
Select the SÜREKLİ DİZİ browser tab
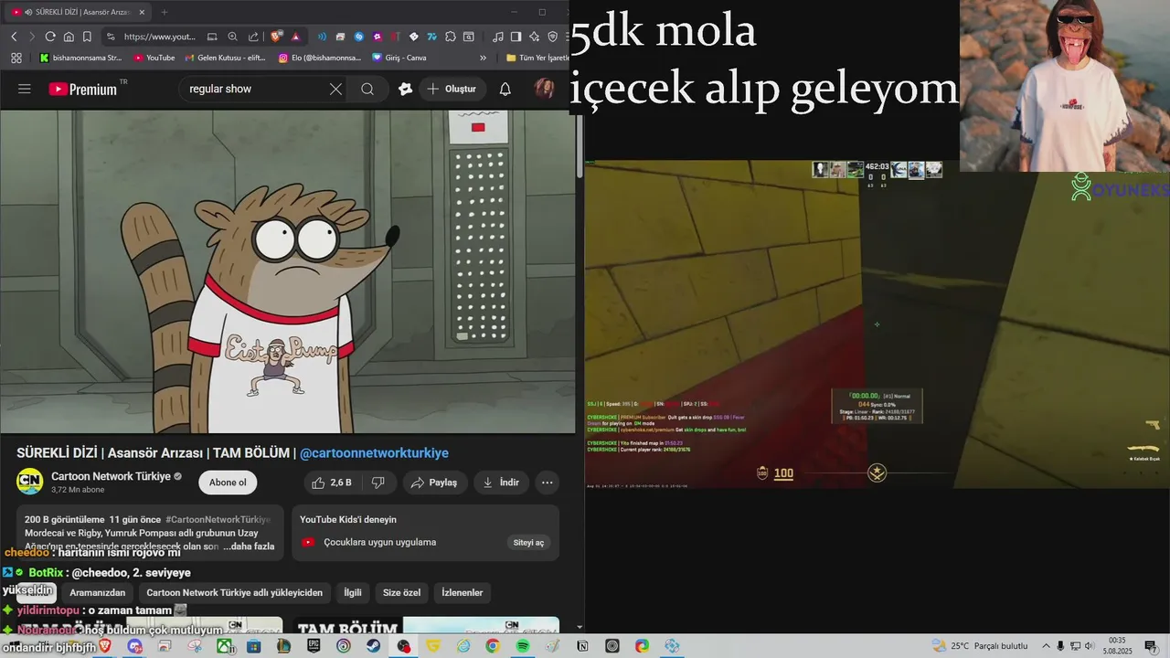[80, 12]
